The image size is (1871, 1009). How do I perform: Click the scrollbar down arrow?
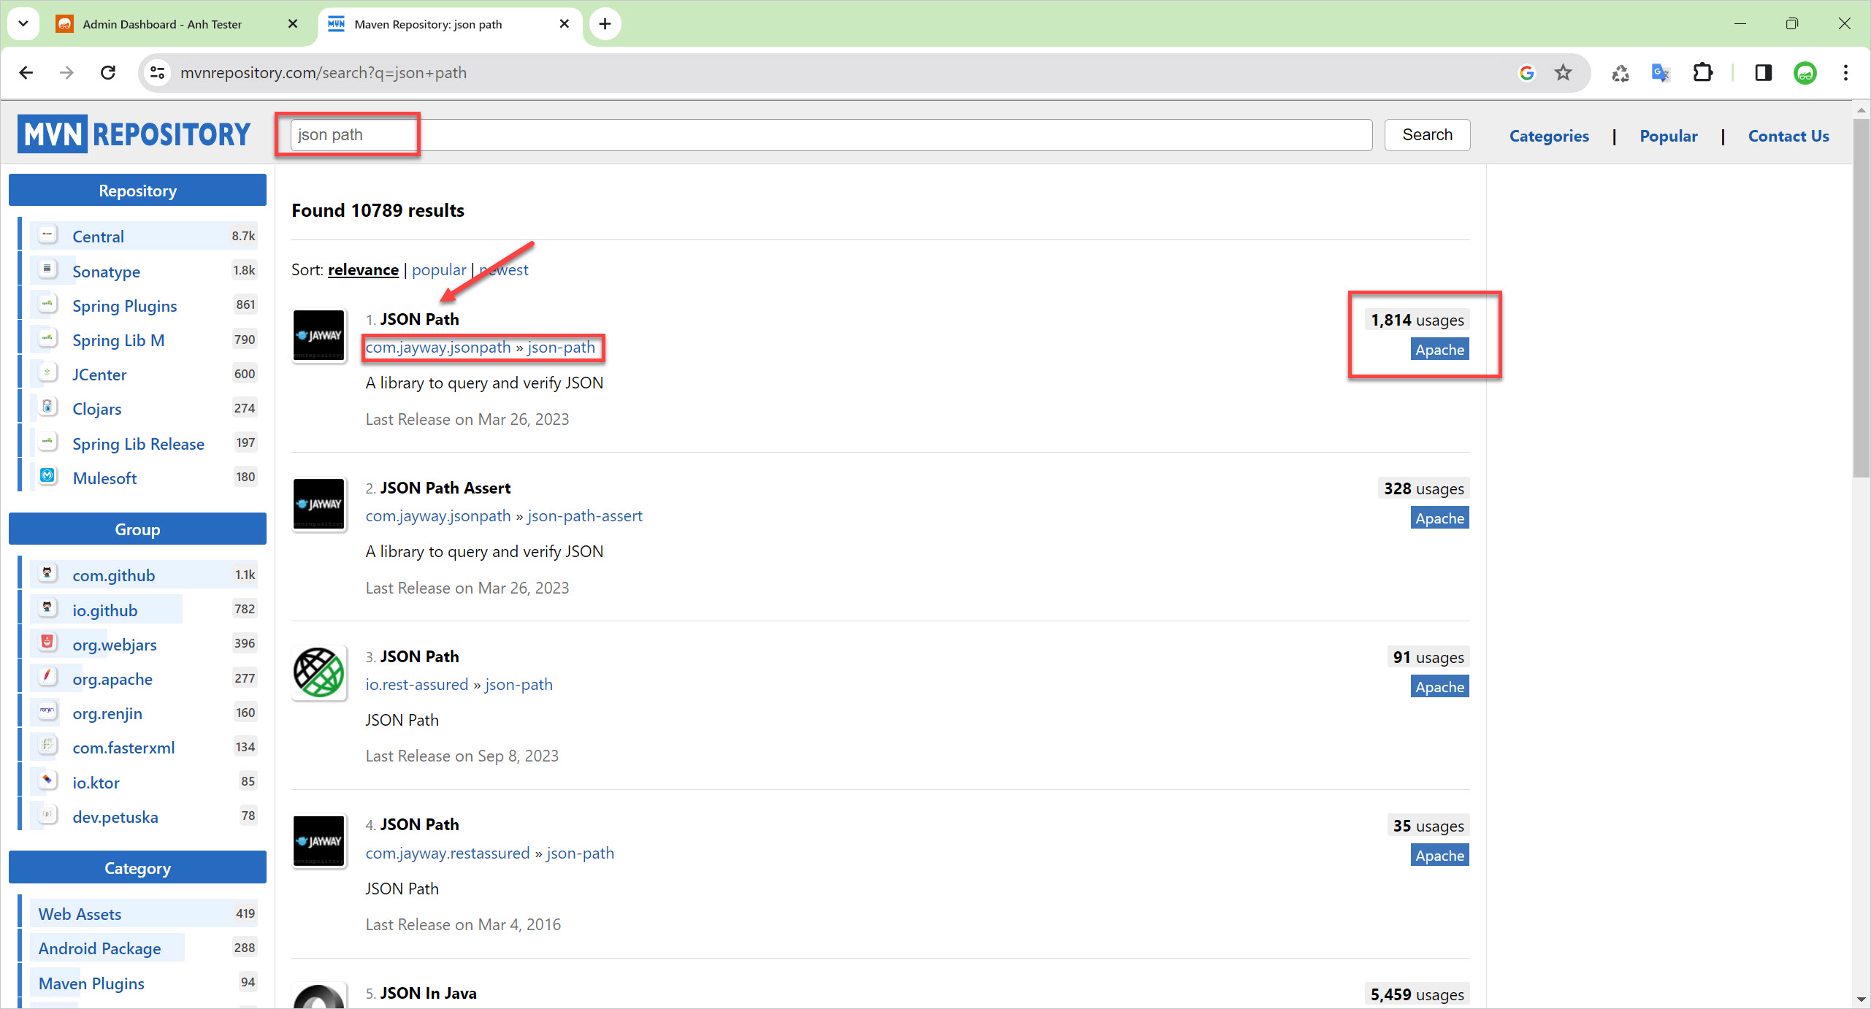tap(1861, 1000)
